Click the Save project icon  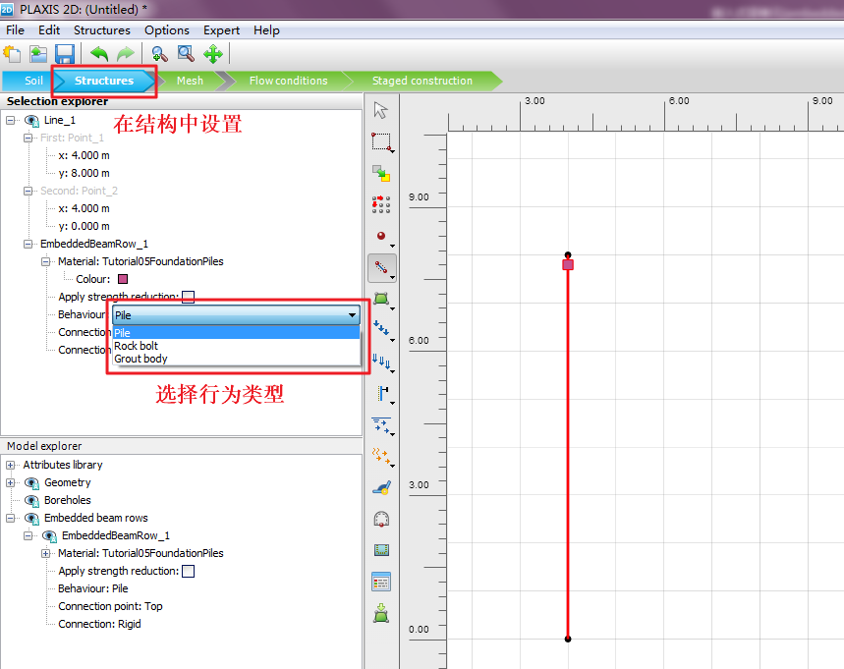point(65,54)
